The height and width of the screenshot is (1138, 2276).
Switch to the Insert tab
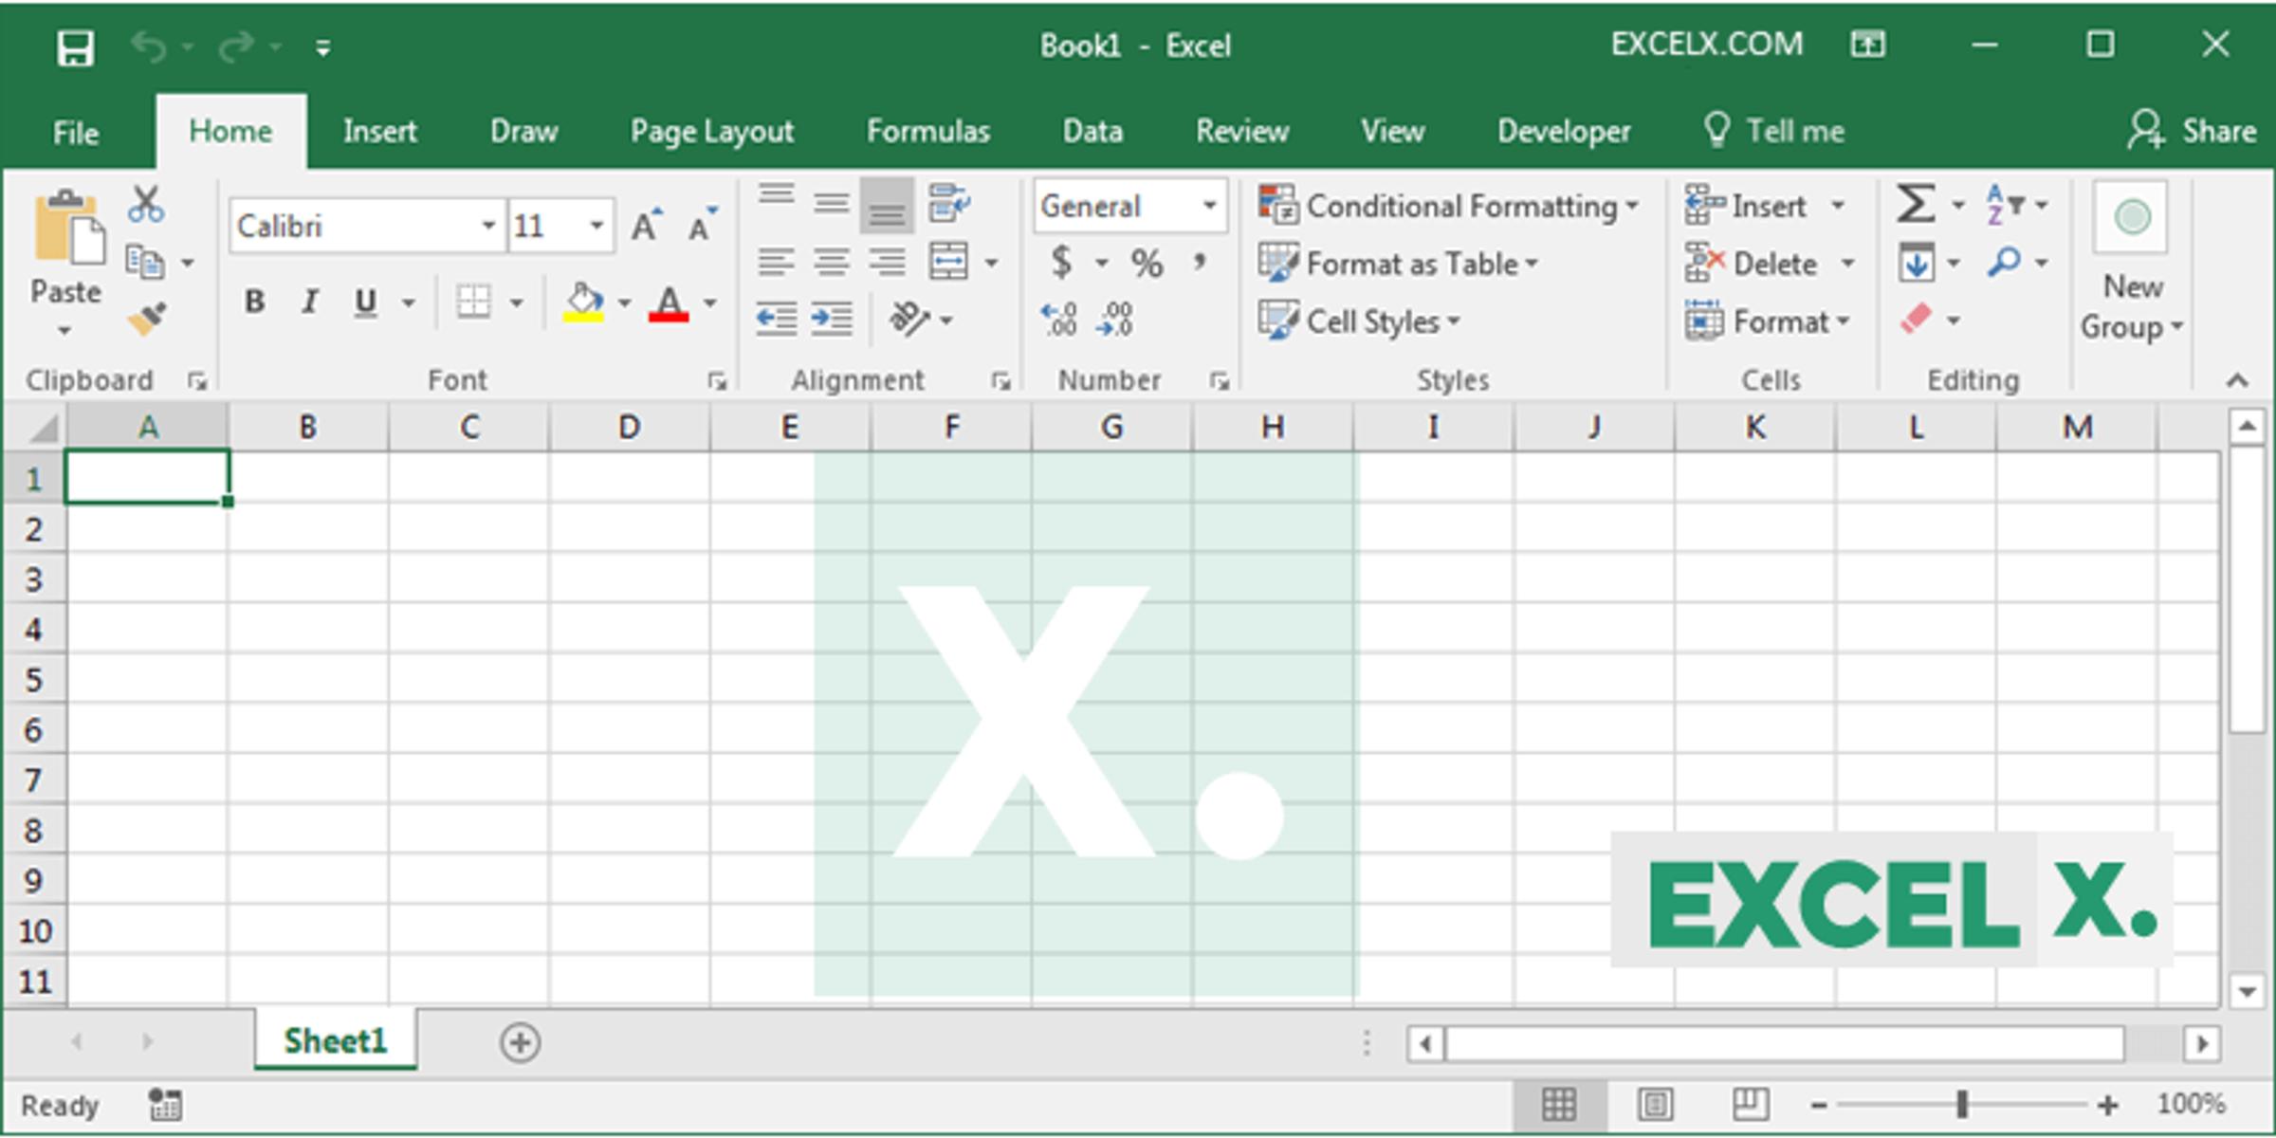tap(379, 131)
